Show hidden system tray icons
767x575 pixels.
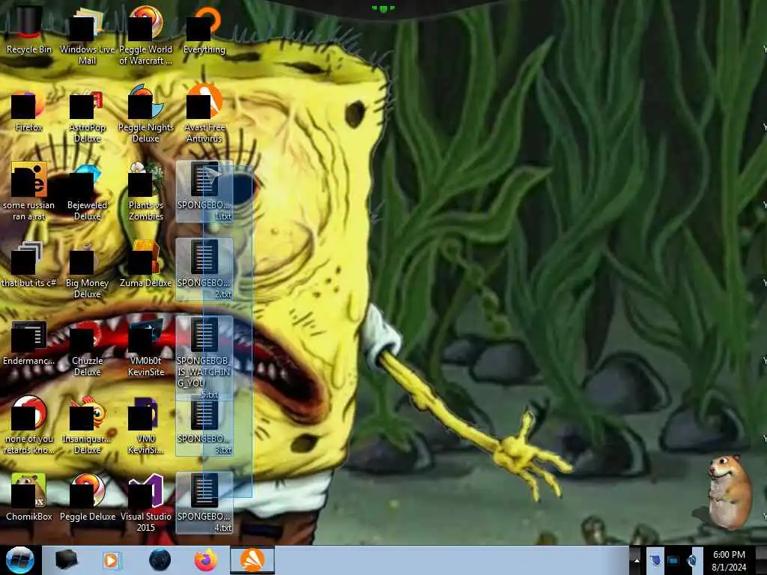pyautogui.click(x=637, y=560)
